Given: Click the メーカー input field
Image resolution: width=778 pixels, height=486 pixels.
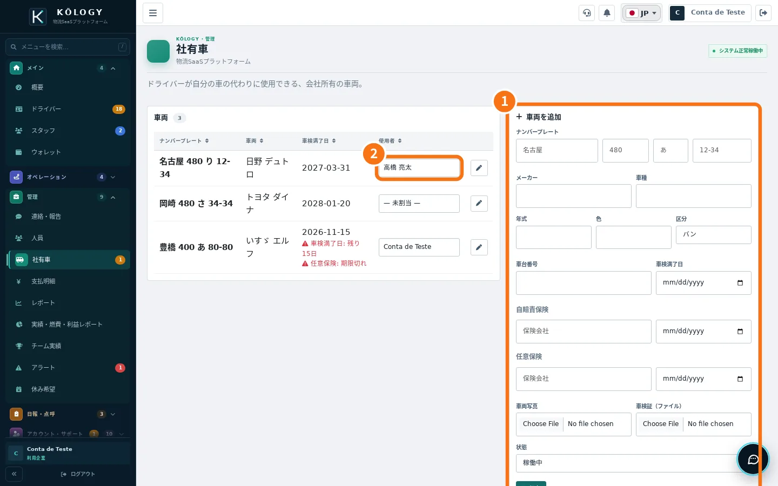Looking at the screenshot, I should coord(573,196).
